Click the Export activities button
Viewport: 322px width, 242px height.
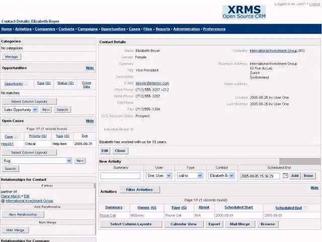point(214,224)
